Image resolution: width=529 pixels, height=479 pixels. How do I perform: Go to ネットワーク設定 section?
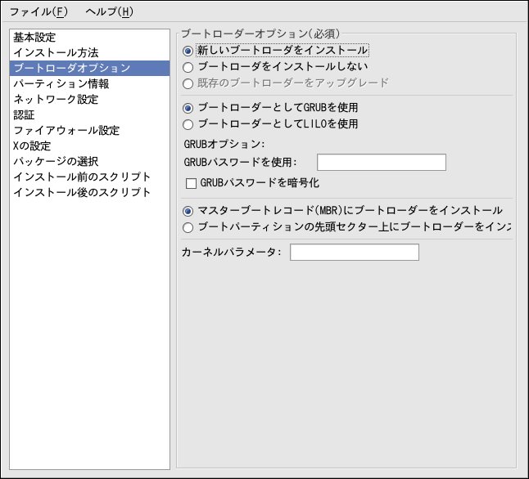click(x=56, y=99)
